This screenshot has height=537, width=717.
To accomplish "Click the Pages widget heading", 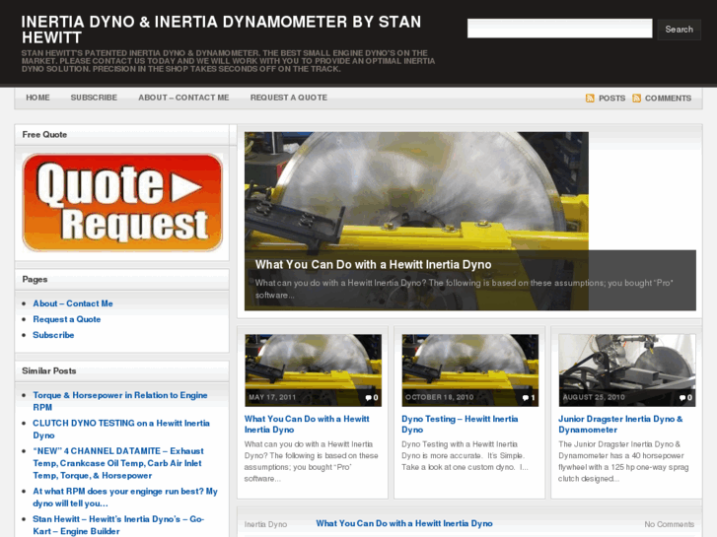I will [x=35, y=279].
